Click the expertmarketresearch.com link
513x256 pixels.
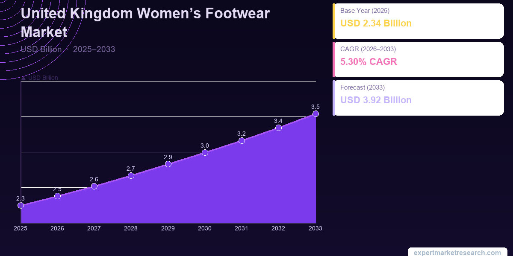click(x=457, y=253)
